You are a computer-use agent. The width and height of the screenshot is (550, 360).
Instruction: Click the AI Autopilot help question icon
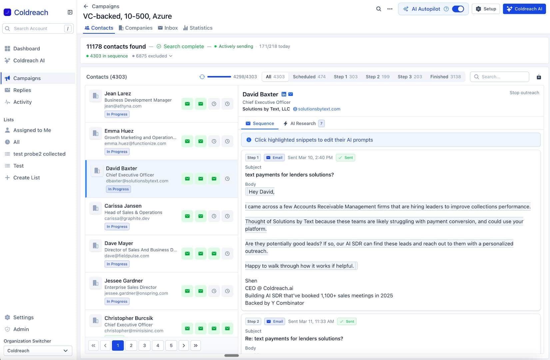(446, 9)
